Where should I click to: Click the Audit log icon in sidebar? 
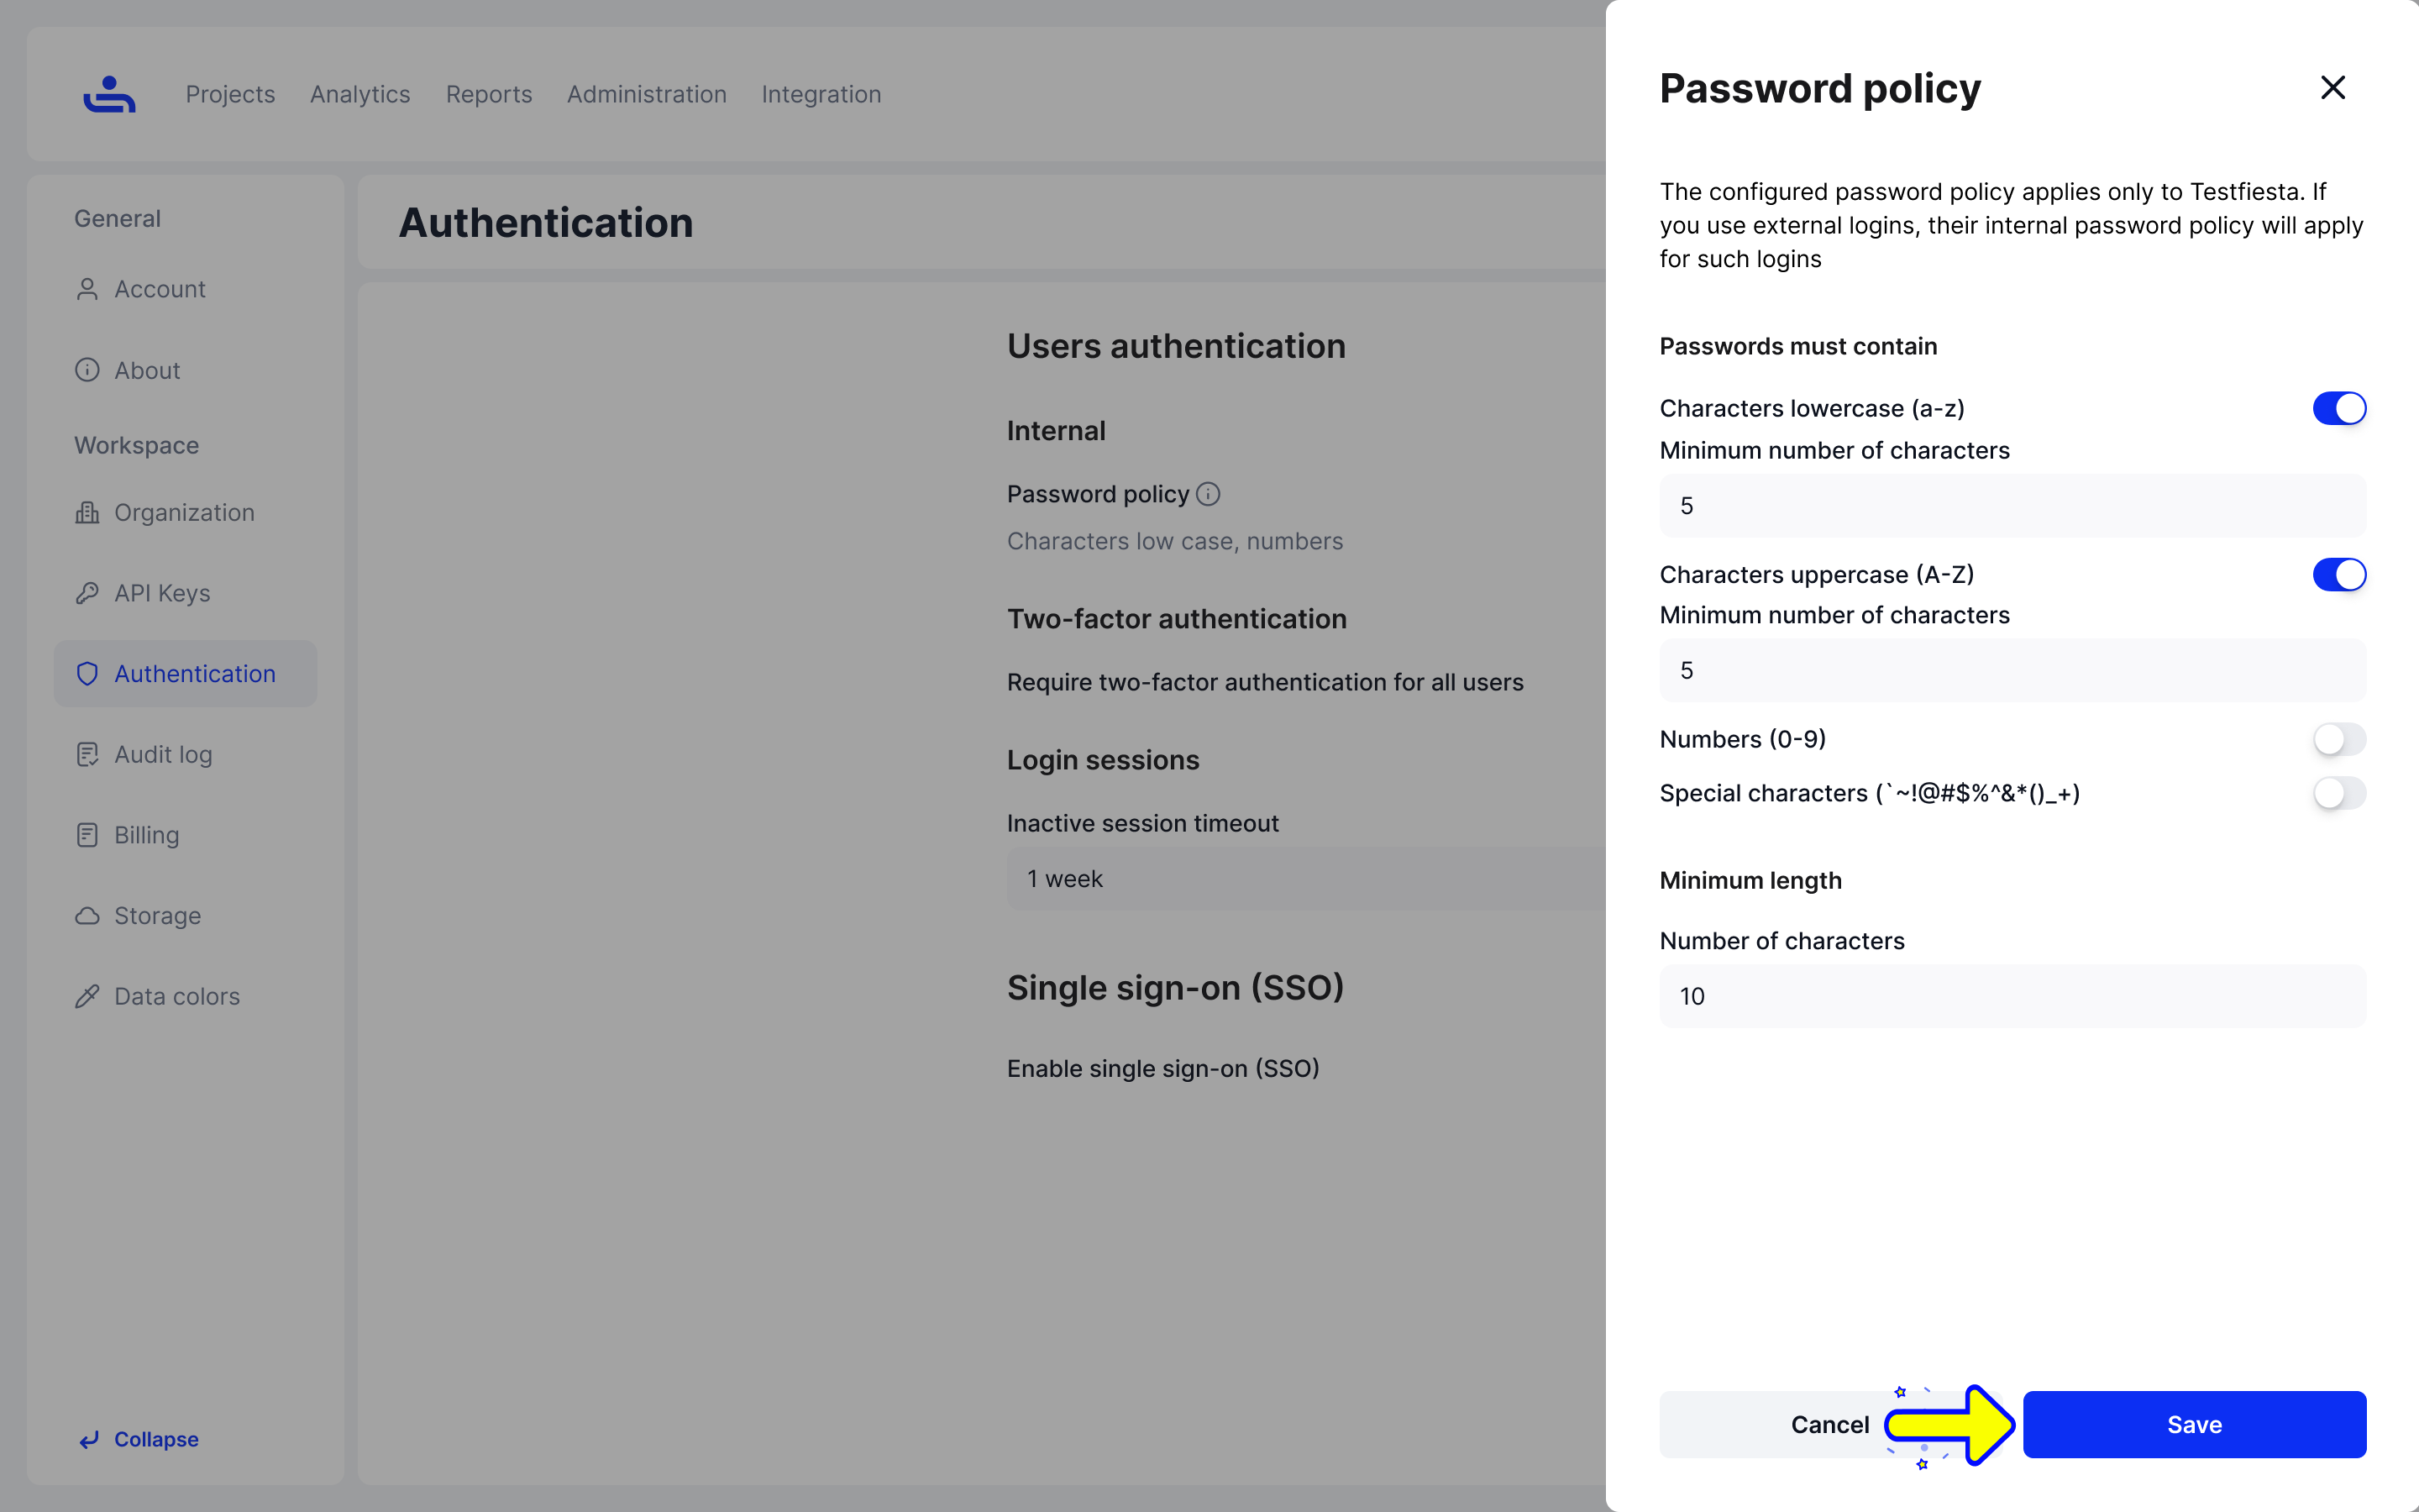[x=87, y=754]
